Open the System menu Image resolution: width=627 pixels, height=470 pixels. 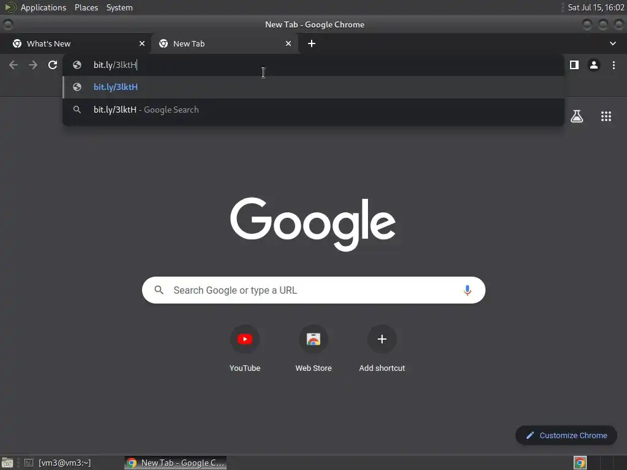pos(119,7)
